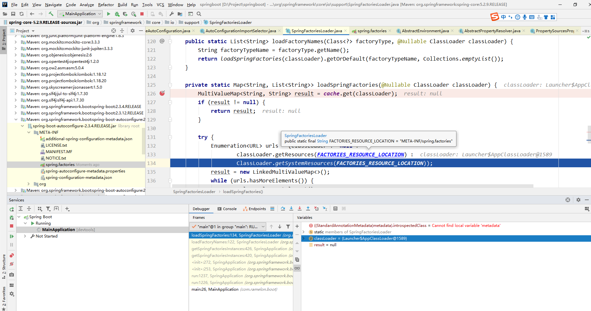
Task: Show the hidden editor tabs list dropdown
Action: [x=586, y=31]
